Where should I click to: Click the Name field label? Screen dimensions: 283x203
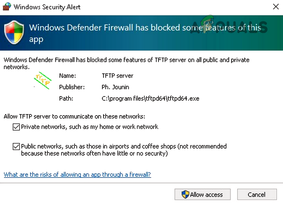67,75
